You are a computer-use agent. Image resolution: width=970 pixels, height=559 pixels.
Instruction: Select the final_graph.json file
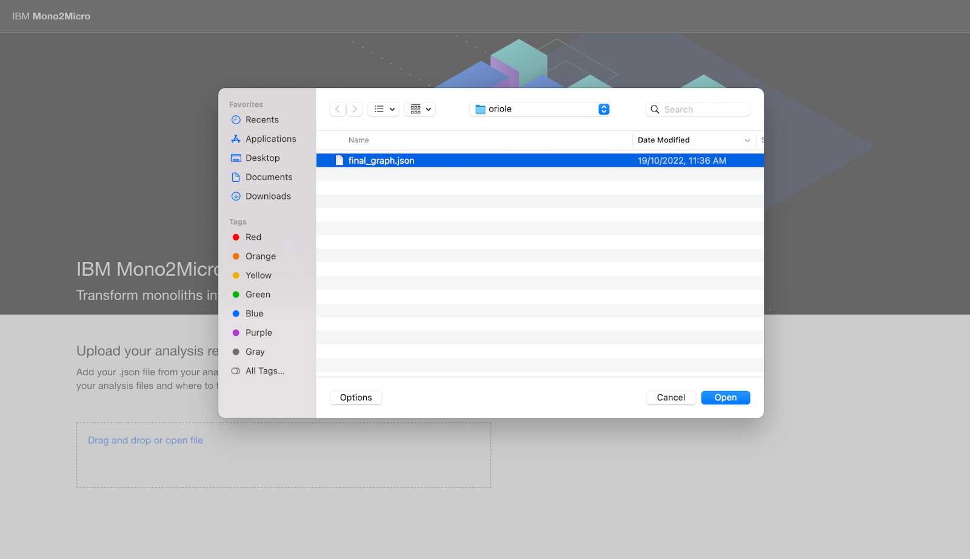381,161
